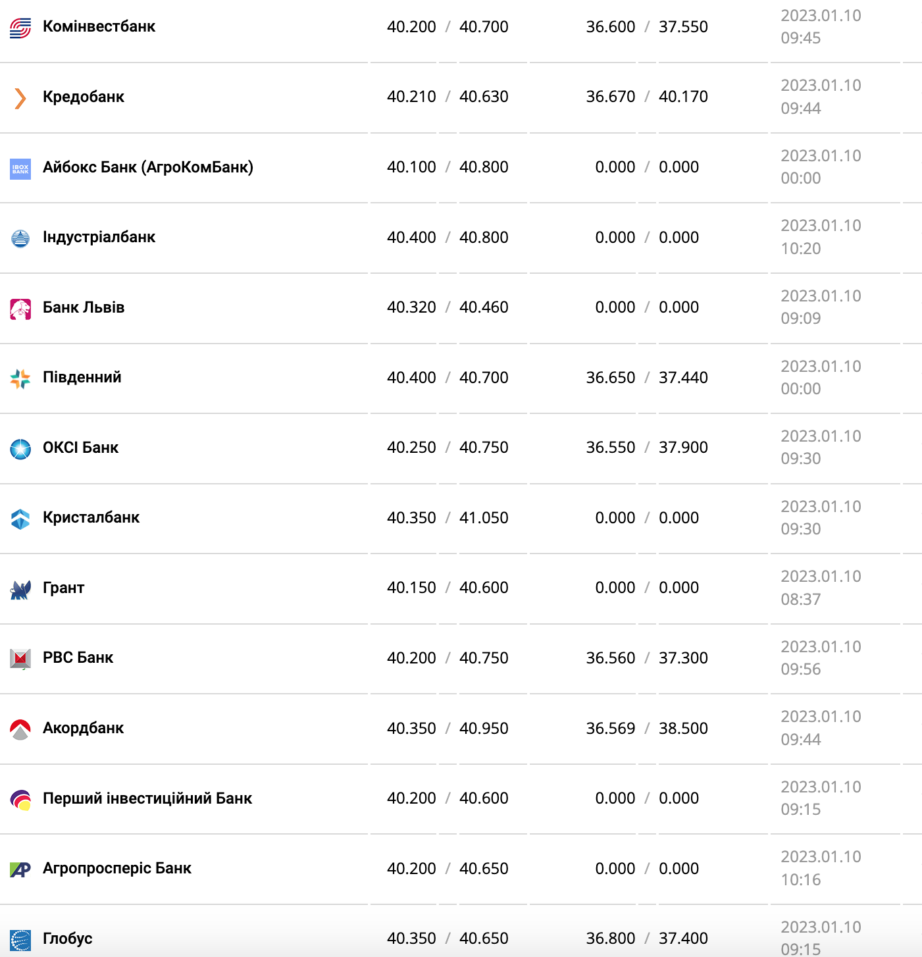The width and height of the screenshot is (922, 957).
Task: Click the Айбокс Банк IBOX logo
Action: pos(20,168)
